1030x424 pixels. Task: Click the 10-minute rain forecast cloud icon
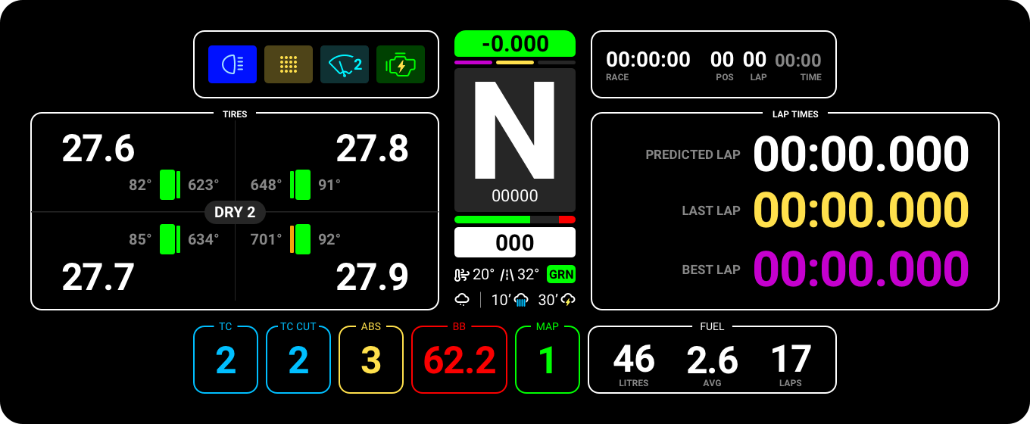coord(521,301)
